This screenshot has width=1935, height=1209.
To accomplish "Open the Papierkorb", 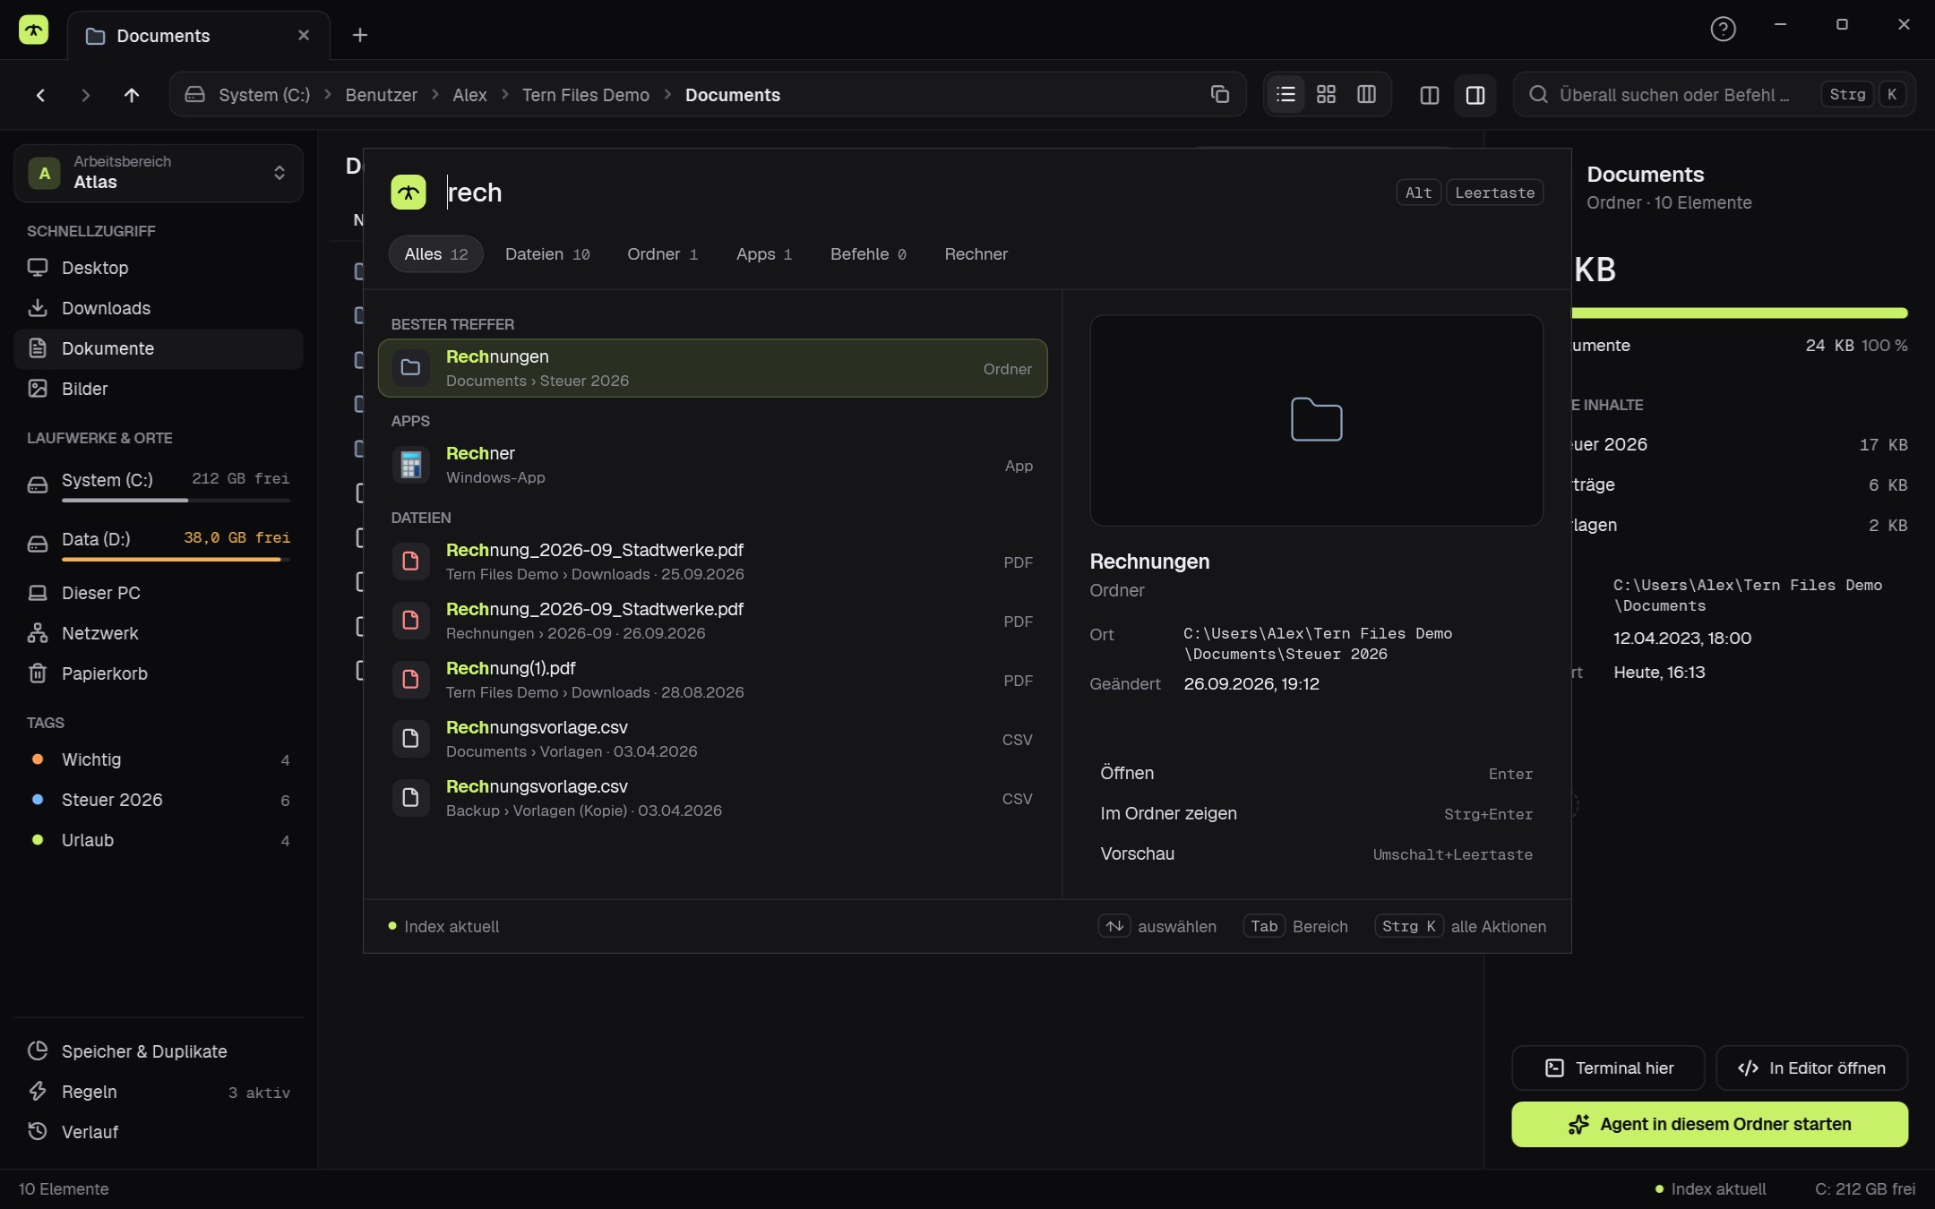I will pos(159,673).
